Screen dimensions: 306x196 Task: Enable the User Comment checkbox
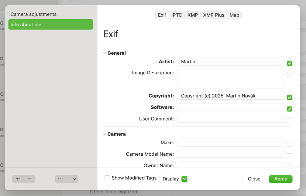click(289, 121)
